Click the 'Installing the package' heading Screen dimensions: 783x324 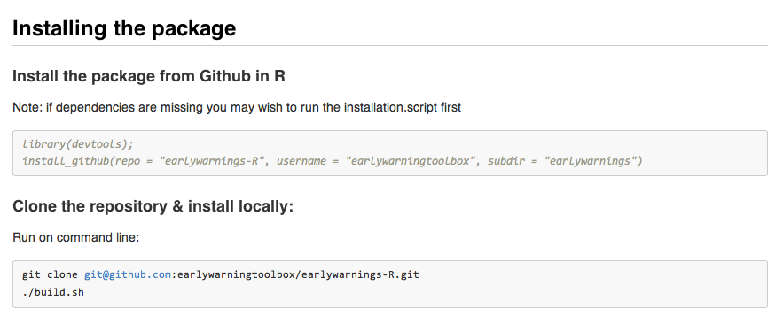[124, 28]
